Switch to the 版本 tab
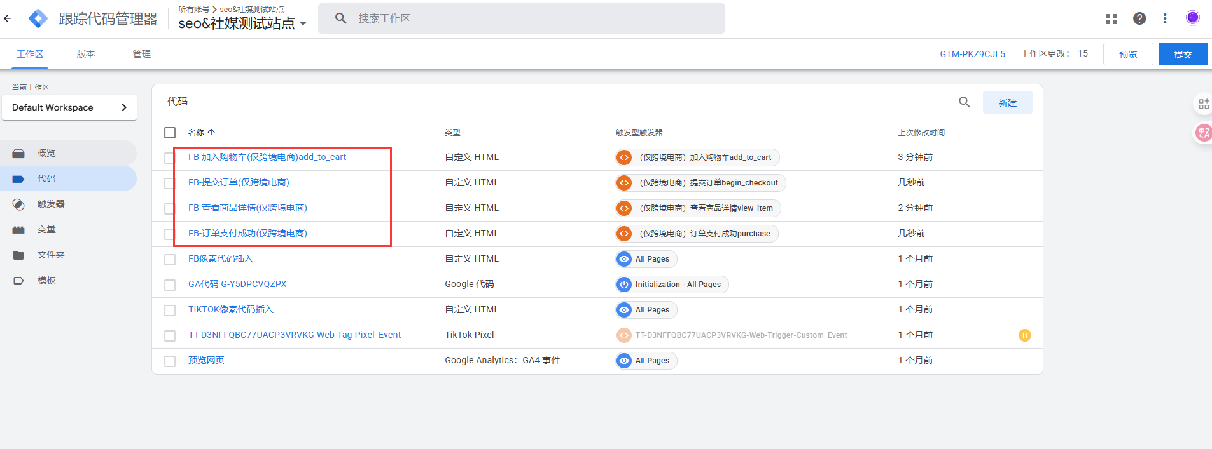Viewport: 1212px width, 449px height. coord(86,54)
